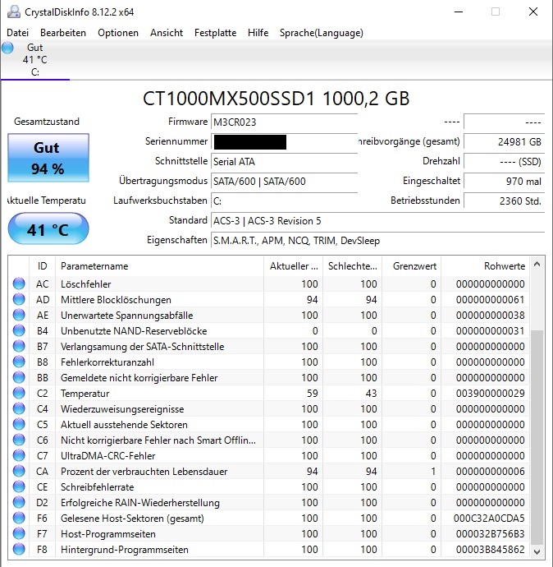553x567 pixels.
Task: Click the Gut 94 % health status button
Action: click(x=48, y=158)
